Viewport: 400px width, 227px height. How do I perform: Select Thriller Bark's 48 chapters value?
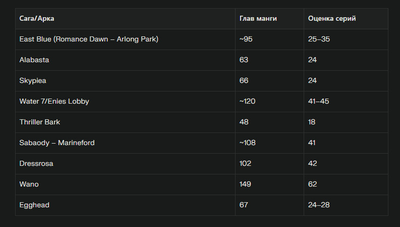point(244,122)
